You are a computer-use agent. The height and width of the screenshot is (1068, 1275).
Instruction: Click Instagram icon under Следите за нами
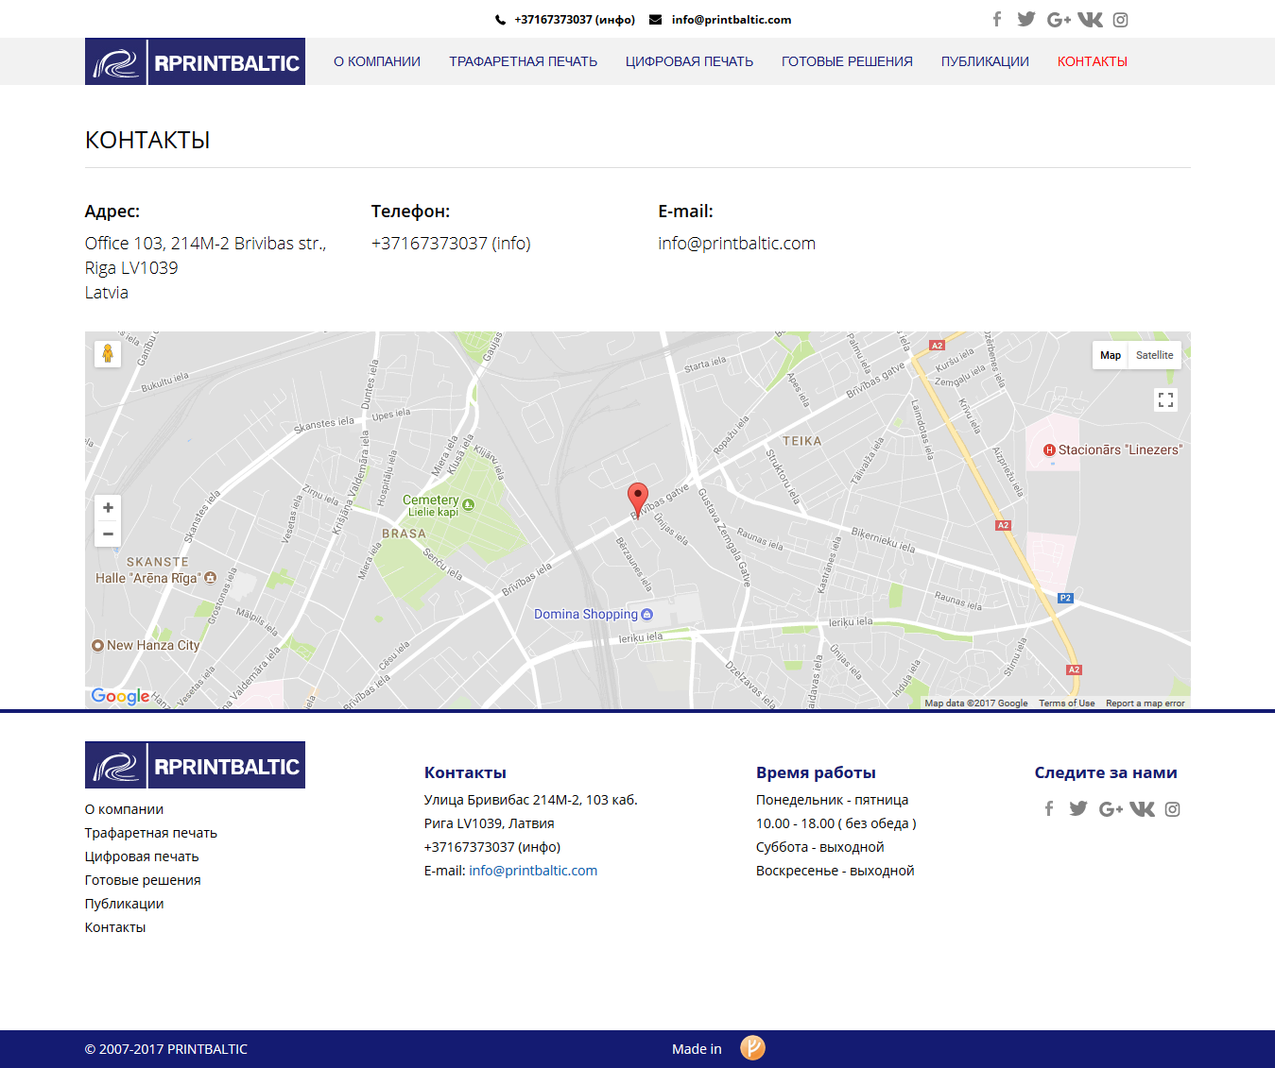(1172, 809)
